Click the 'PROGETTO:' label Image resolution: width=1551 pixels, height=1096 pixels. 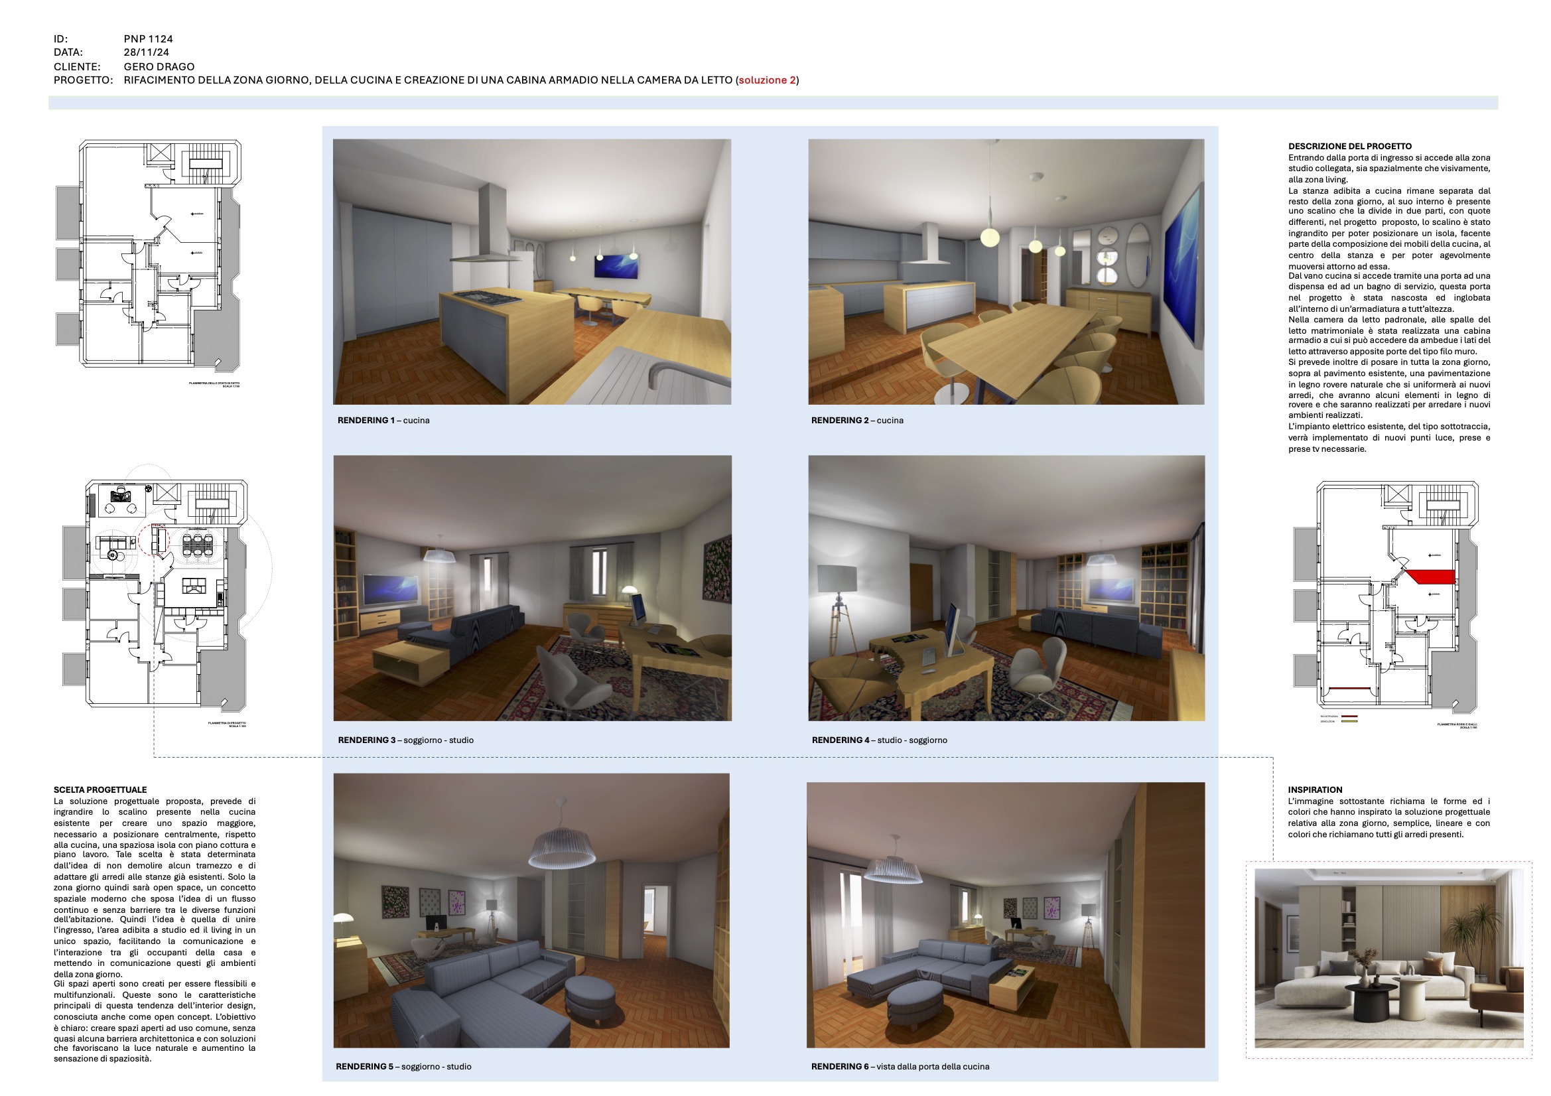(x=83, y=80)
